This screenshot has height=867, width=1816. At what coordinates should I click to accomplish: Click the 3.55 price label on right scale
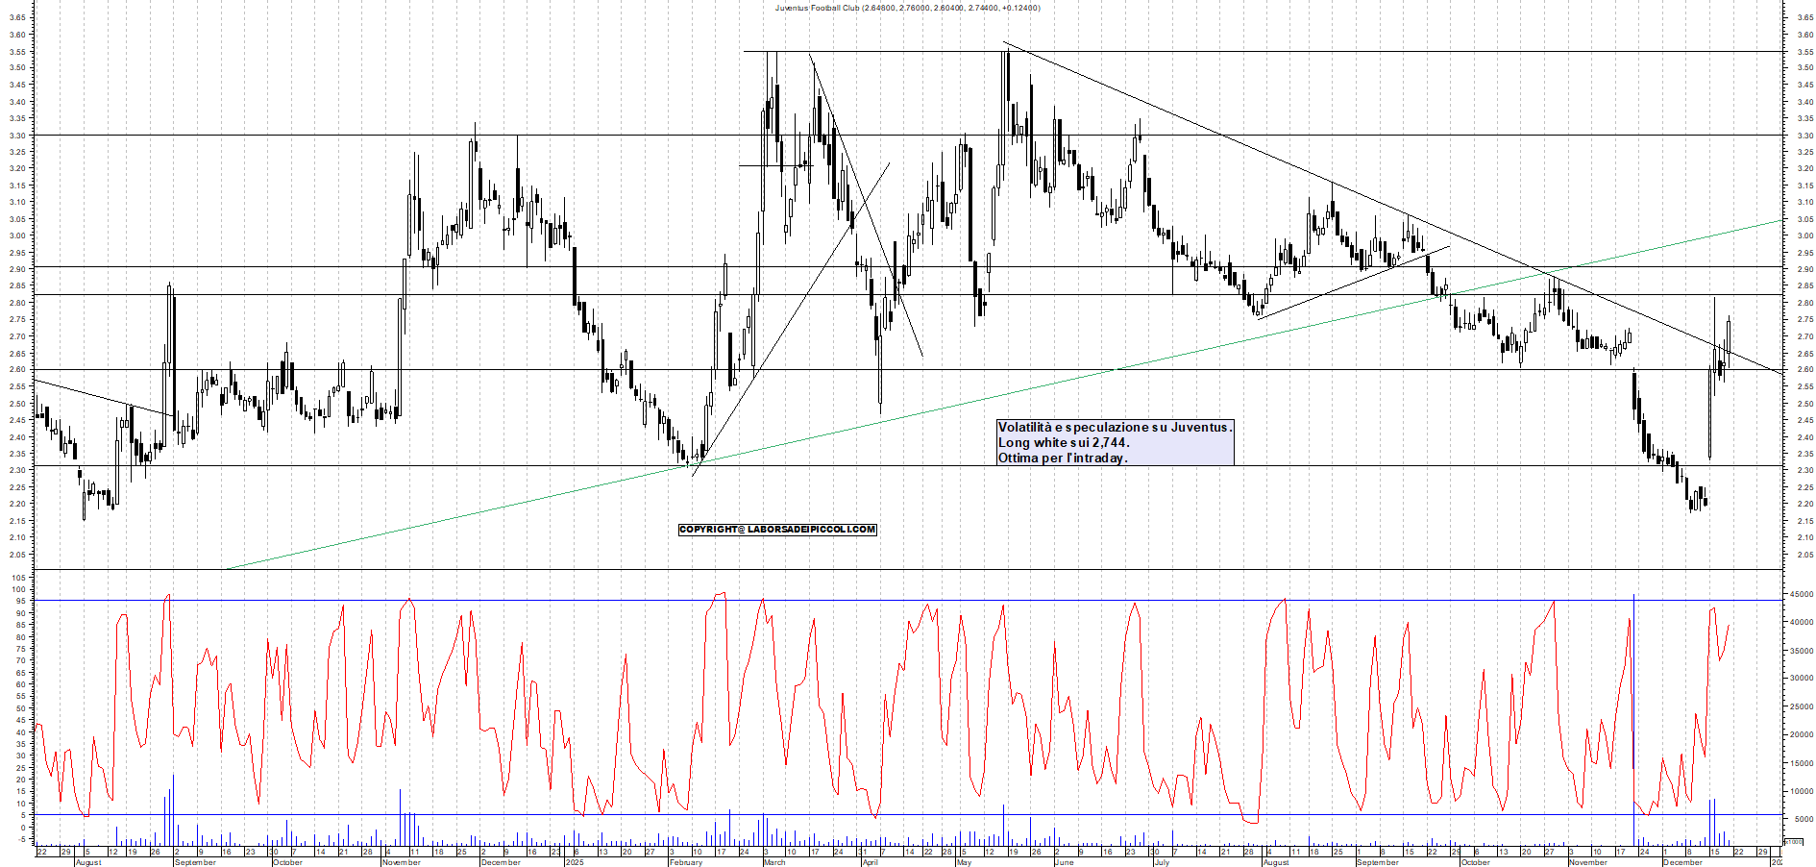[1804, 52]
